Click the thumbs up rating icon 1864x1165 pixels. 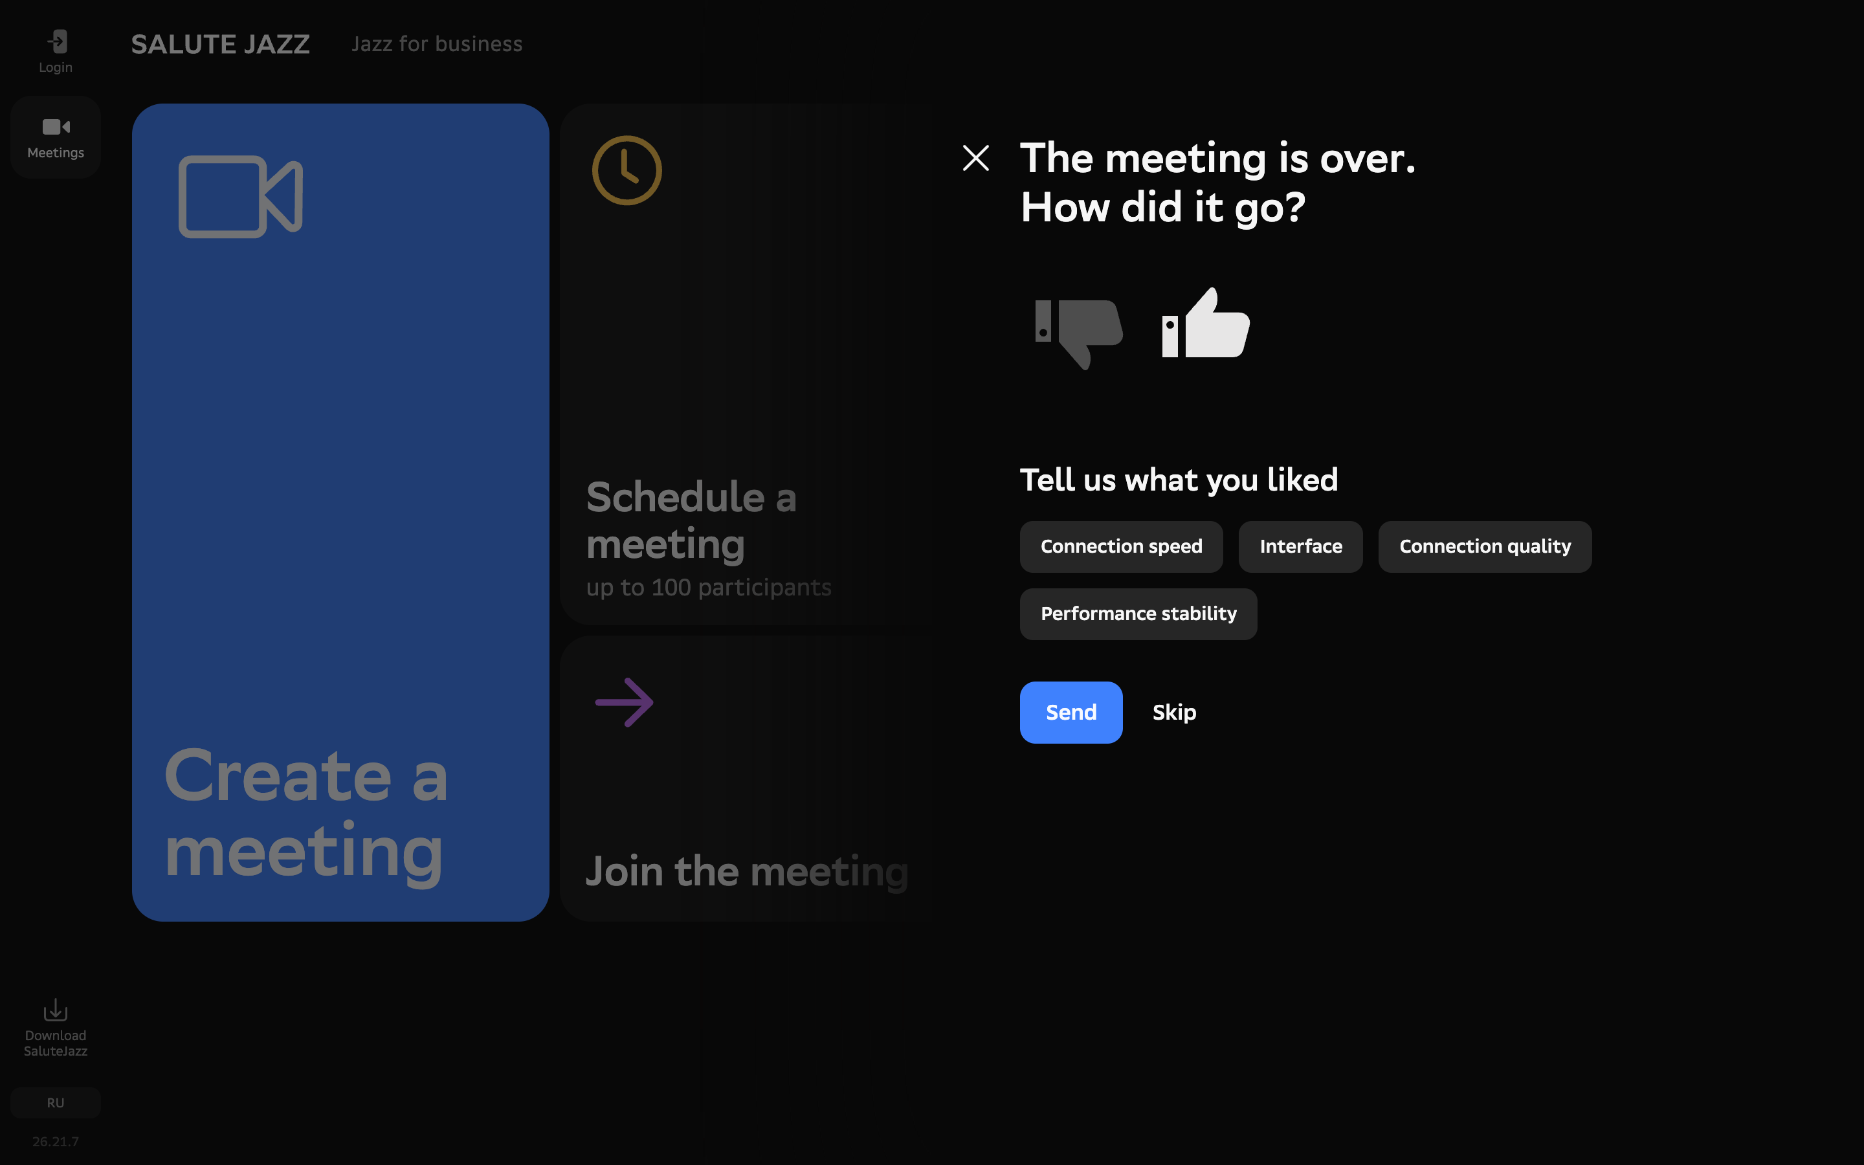click(1205, 323)
